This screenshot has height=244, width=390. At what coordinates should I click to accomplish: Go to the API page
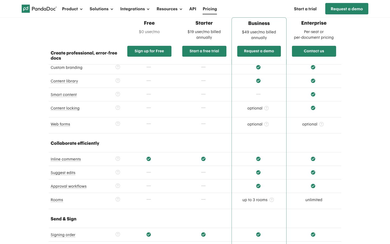[193, 9]
